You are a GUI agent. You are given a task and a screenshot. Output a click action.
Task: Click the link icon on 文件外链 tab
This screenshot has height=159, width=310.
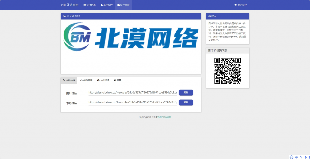[x=64, y=80]
